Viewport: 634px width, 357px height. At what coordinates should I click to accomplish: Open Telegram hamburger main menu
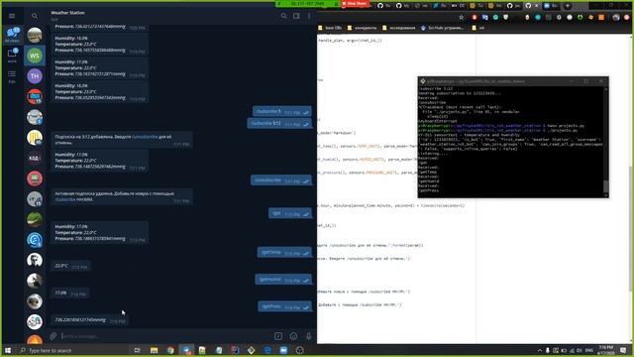pyautogui.click(x=12, y=16)
